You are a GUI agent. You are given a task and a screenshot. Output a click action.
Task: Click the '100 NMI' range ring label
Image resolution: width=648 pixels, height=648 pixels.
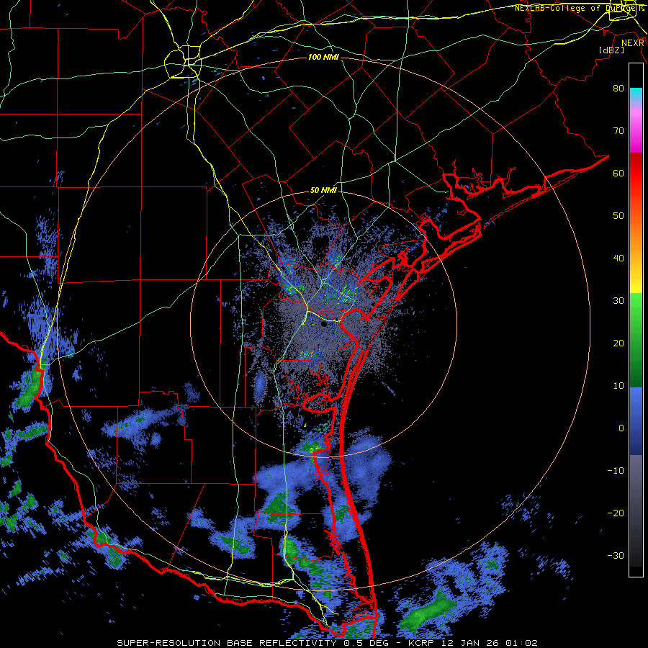point(323,57)
